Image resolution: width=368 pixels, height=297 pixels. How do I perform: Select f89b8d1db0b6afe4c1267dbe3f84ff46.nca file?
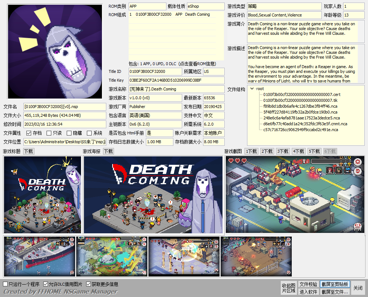(300, 106)
